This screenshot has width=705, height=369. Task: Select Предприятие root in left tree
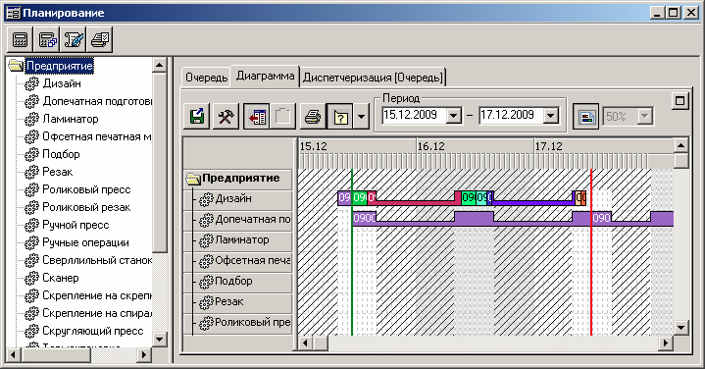(60, 66)
